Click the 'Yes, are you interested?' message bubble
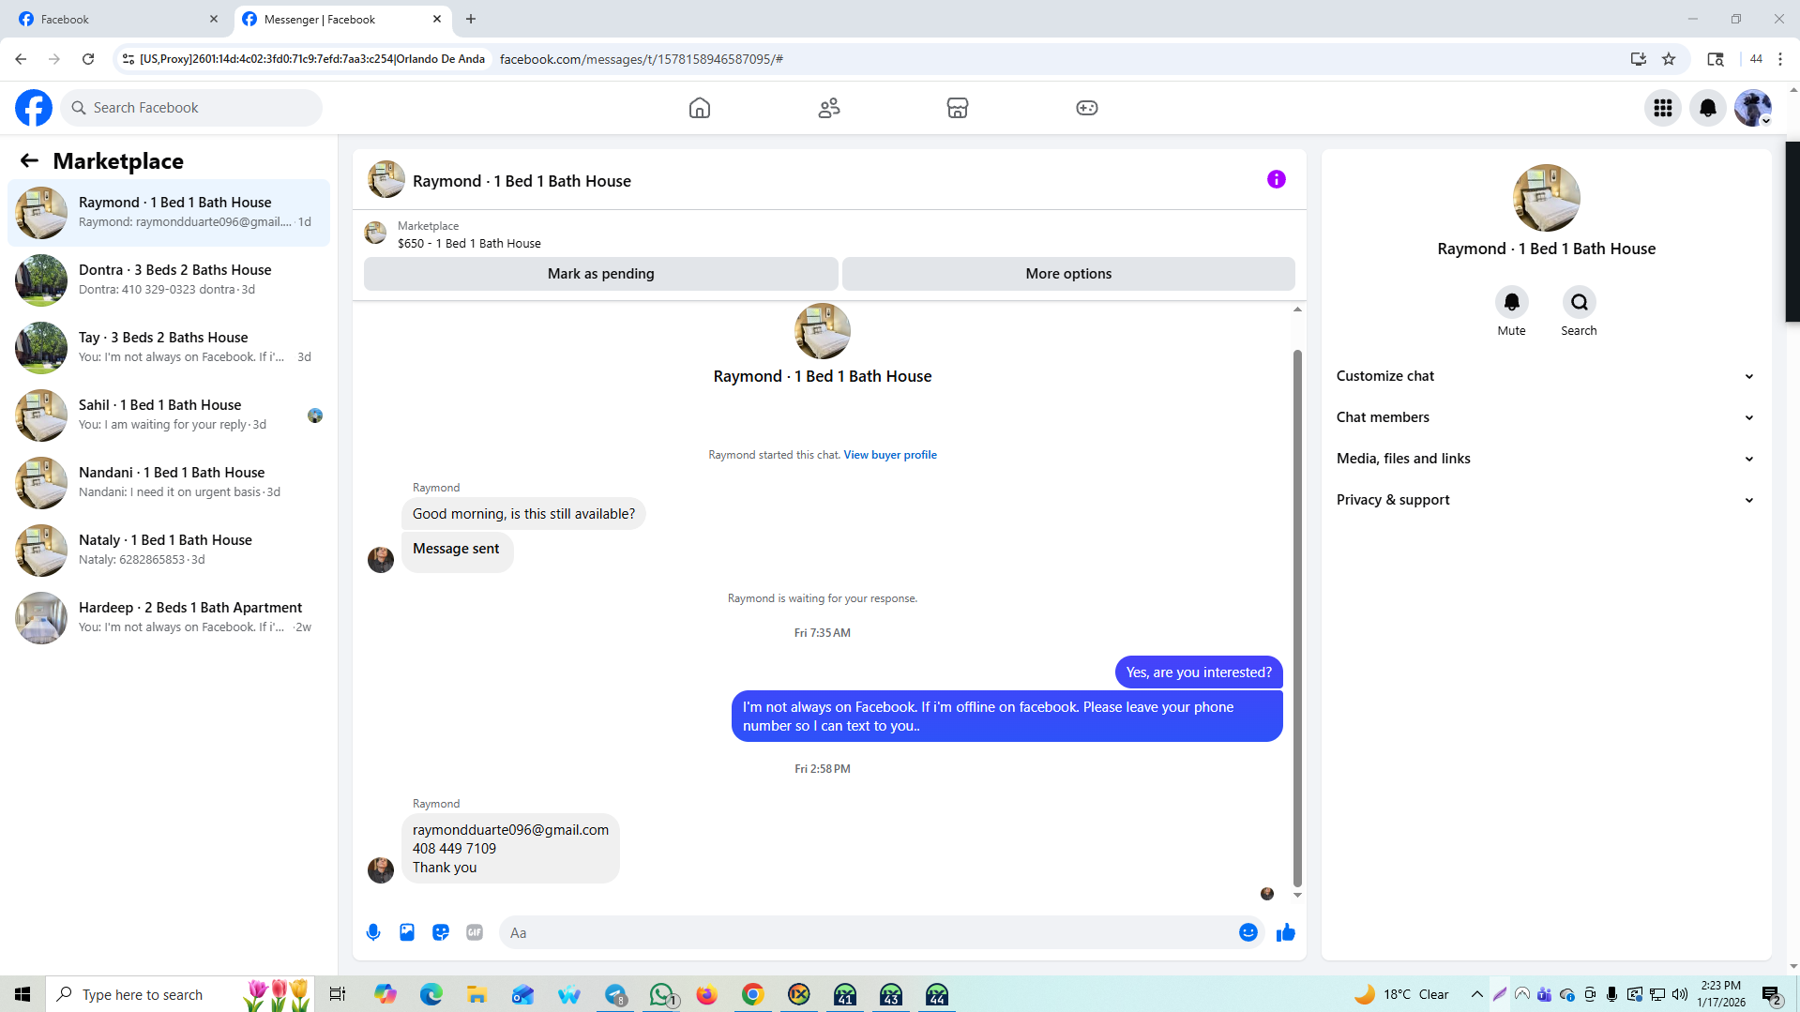The width and height of the screenshot is (1800, 1012). (x=1199, y=672)
